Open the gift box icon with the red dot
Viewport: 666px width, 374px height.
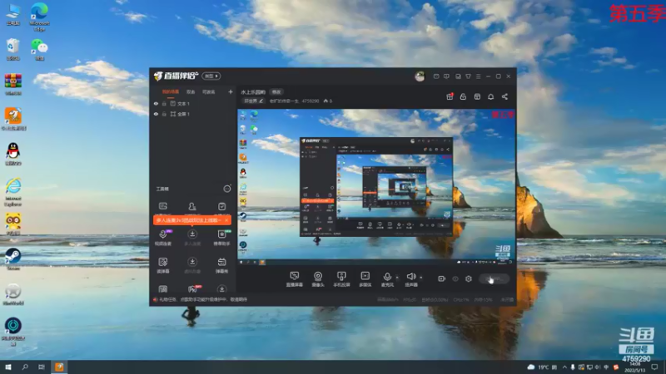pos(450,96)
